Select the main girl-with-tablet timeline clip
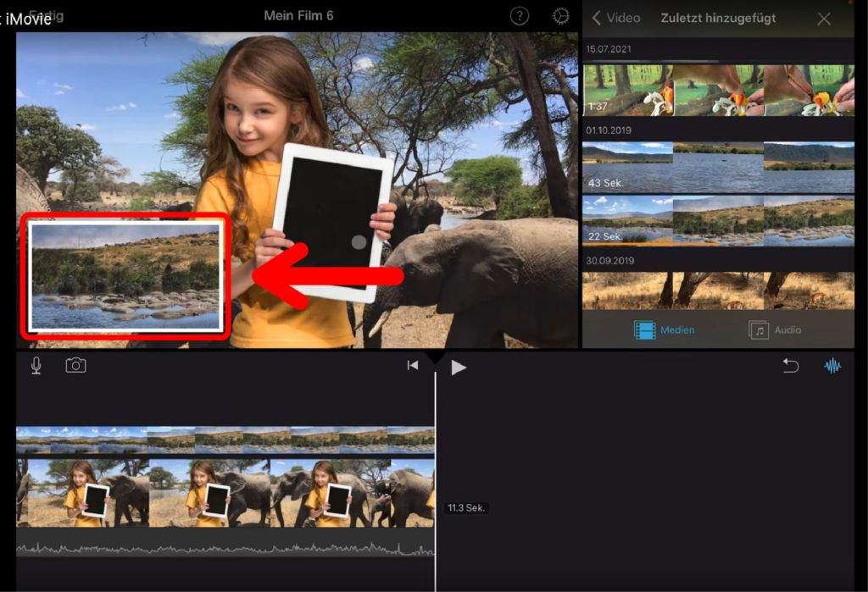 click(225, 493)
